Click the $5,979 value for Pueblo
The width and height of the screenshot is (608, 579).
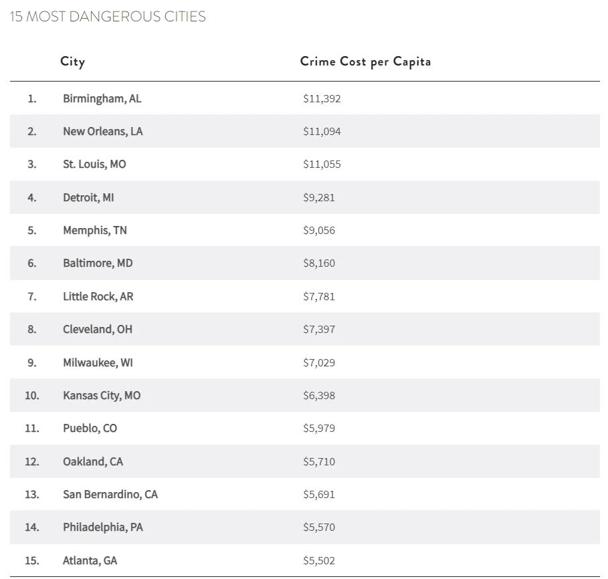(319, 428)
